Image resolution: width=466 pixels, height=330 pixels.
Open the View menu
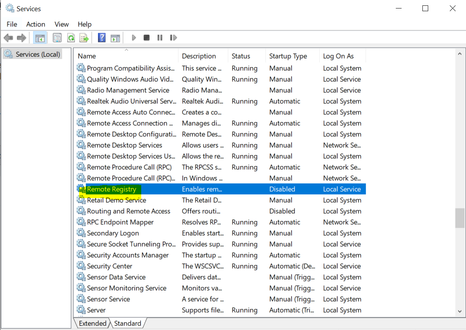click(x=61, y=24)
